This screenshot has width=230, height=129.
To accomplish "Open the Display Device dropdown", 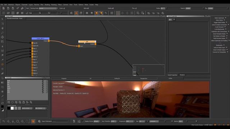I will (97, 121).
